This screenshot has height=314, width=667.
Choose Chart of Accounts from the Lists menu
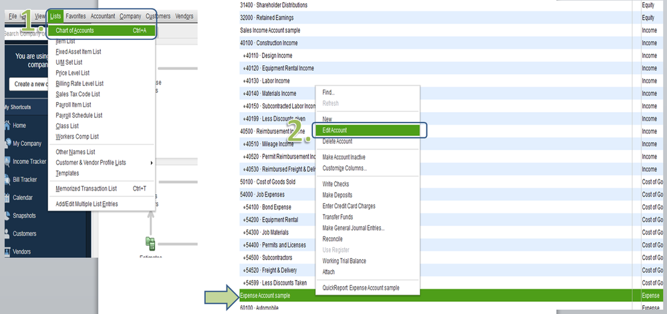[102, 31]
